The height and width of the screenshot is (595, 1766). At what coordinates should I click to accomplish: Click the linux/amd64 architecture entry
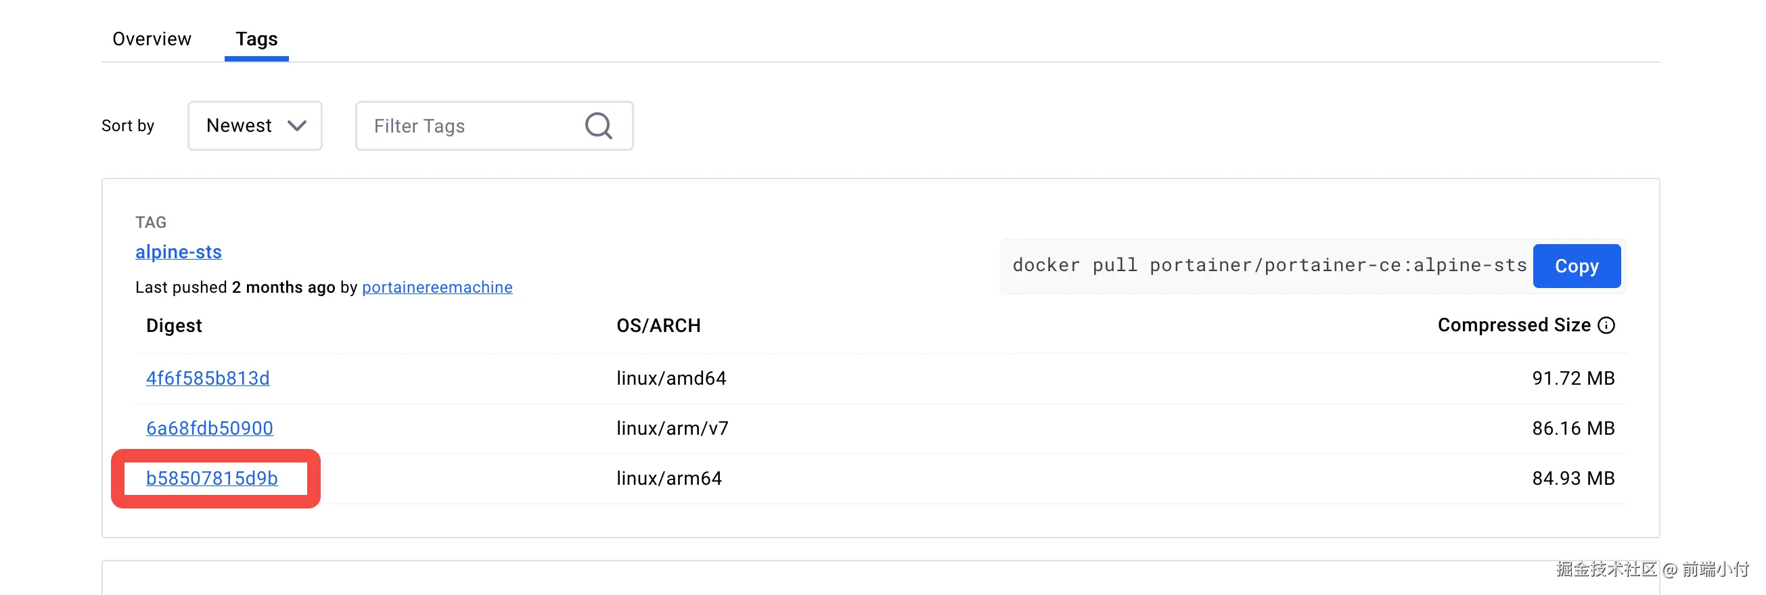[671, 378]
